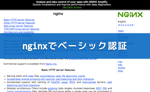The height and width of the screenshot is (92, 150).
Task: Open the news link in sidebar
Action: (x=121, y=31)
